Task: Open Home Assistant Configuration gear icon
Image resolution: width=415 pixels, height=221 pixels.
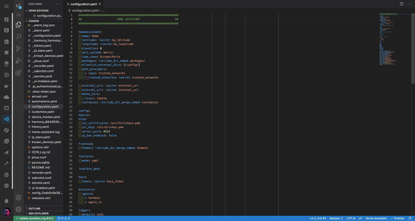Action: [x=6, y=186]
